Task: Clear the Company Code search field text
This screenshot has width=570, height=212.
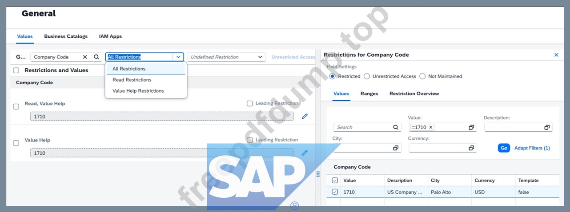Action: (x=85, y=57)
